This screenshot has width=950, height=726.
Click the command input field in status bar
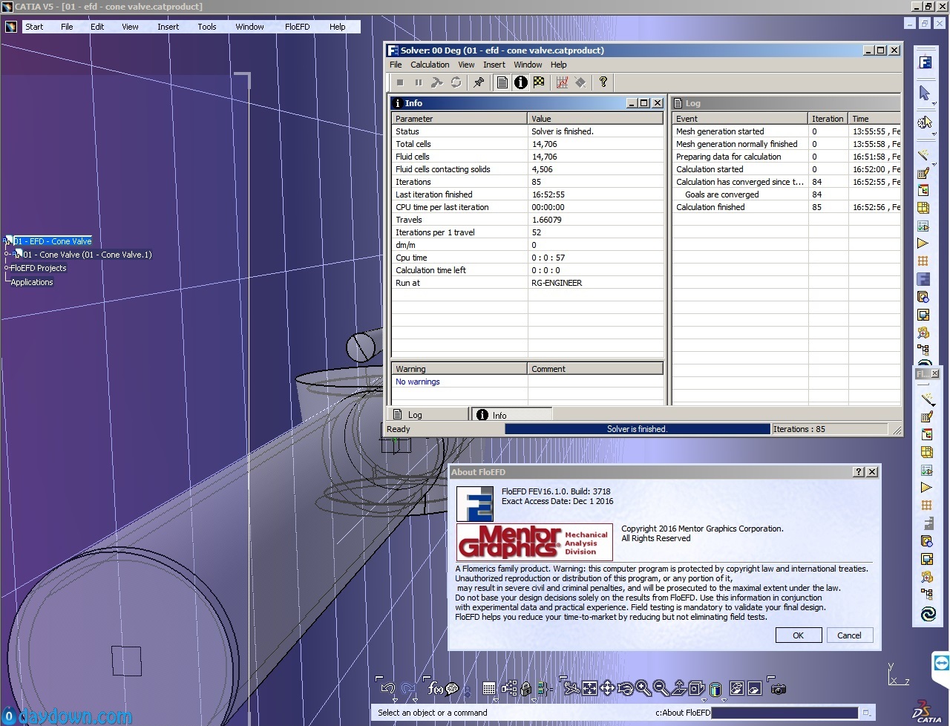(784, 713)
